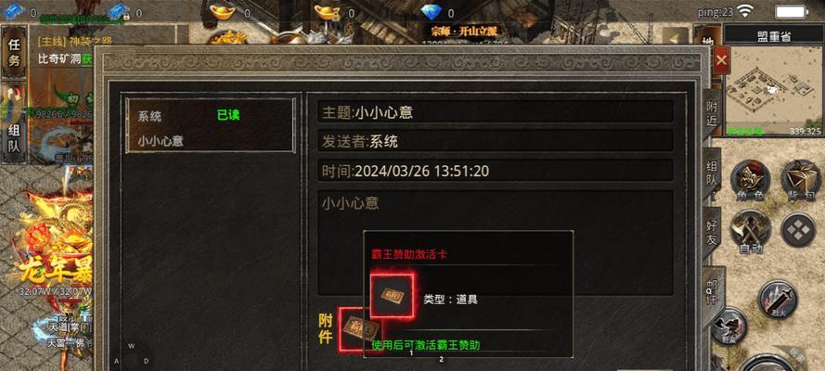Image resolution: width=825 pixels, height=371 pixels.
Task: Tap the gold ingot currency icon
Action: click(223, 11)
